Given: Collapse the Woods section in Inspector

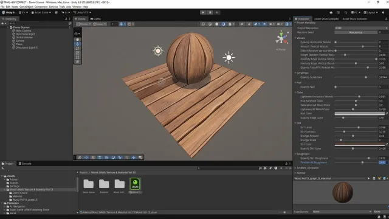Looking at the screenshot, I should pyautogui.click(x=295, y=38).
